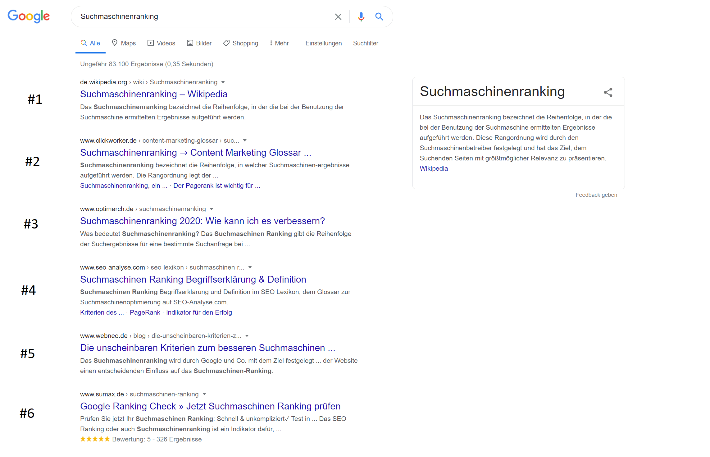Open sitelink 'Kriterien des ...'
The width and height of the screenshot is (710, 457).
click(x=102, y=312)
